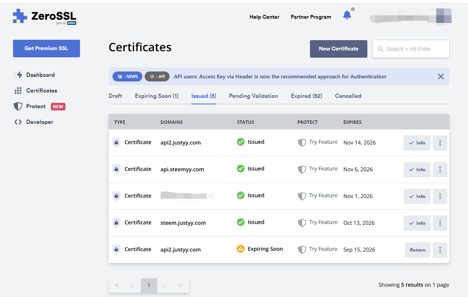
Task: Open more options for Nov 1, 2026 certificate
Action: coord(440,196)
